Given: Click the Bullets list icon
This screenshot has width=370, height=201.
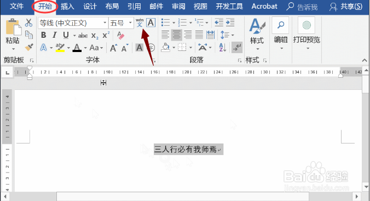Looking at the screenshot, I should coord(166,22).
